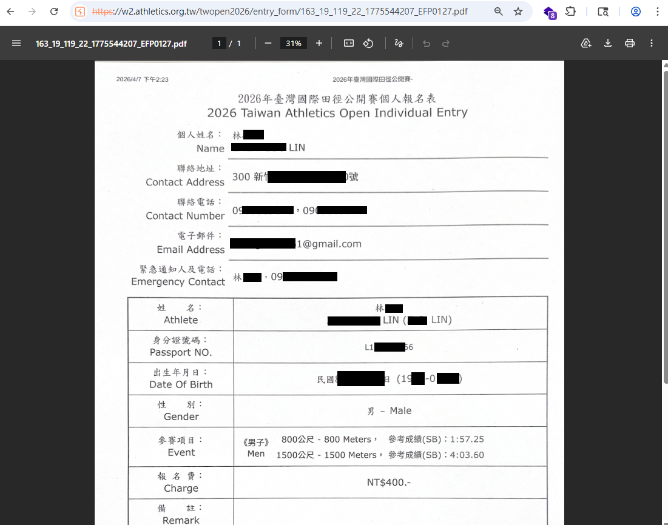Image resolution: width=668 pixels, height=525 pixels.
Task: Click the 'Date Of Birth' table cell
Action: [181, 378]
